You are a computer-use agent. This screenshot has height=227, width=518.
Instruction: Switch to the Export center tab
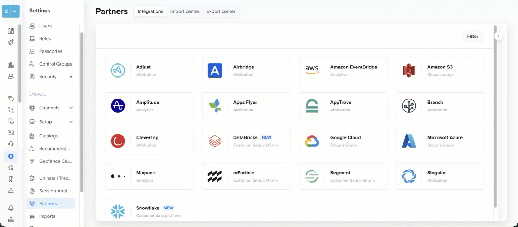221,11
